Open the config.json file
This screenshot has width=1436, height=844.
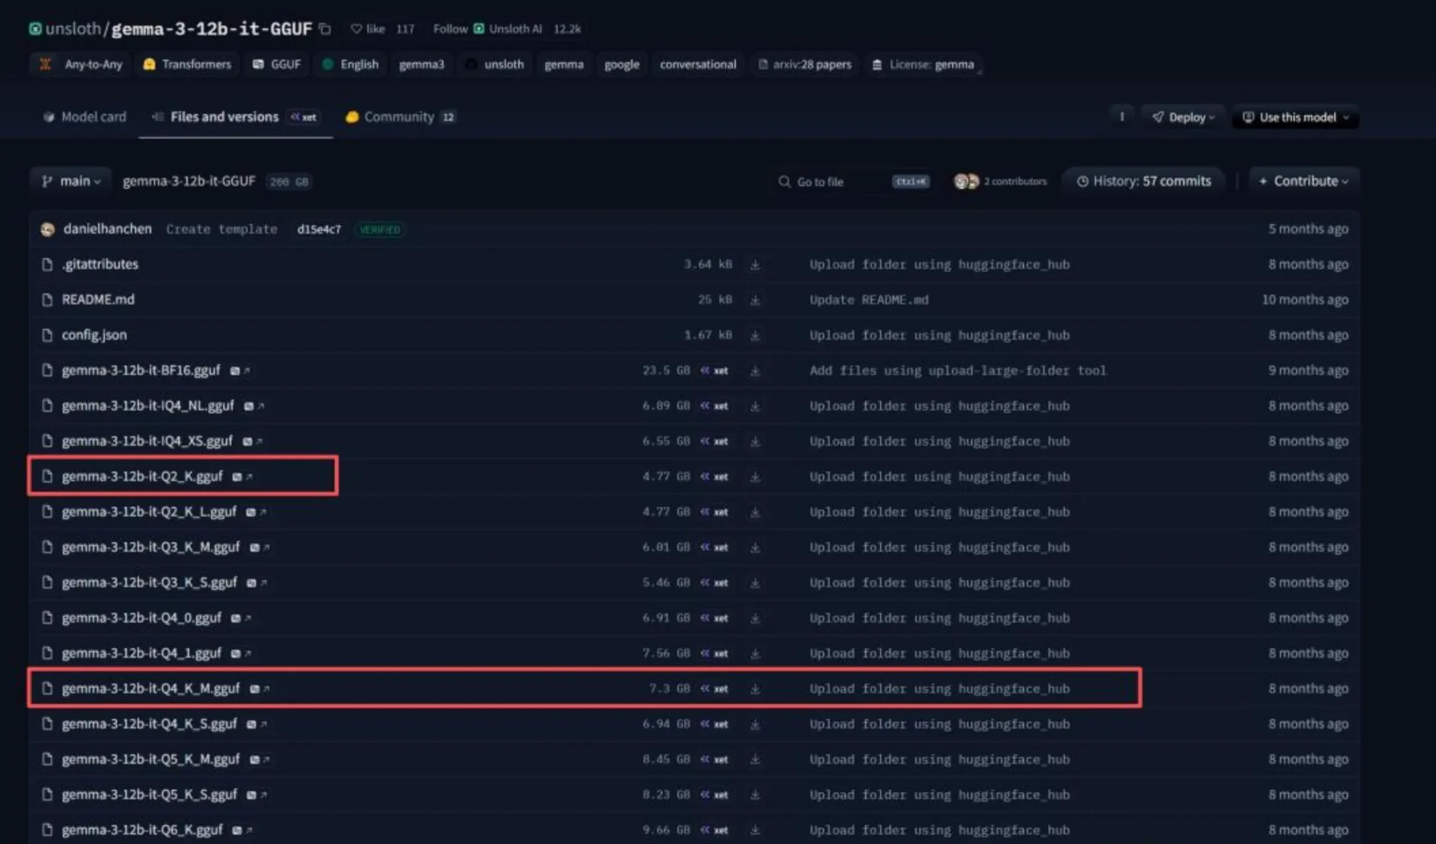[x=95, y=335]
